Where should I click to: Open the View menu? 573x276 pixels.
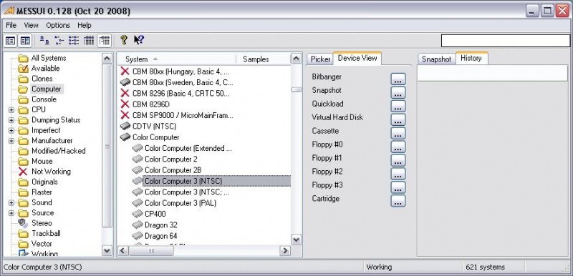[31, 25]
